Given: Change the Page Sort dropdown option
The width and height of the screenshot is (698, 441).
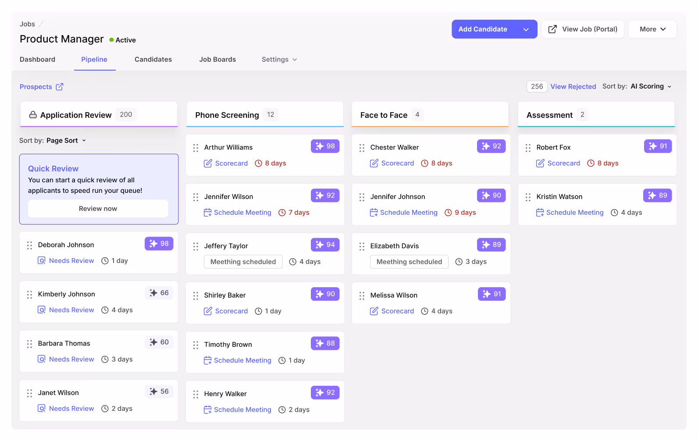Looking at the screenshot, I should (66, 141).
